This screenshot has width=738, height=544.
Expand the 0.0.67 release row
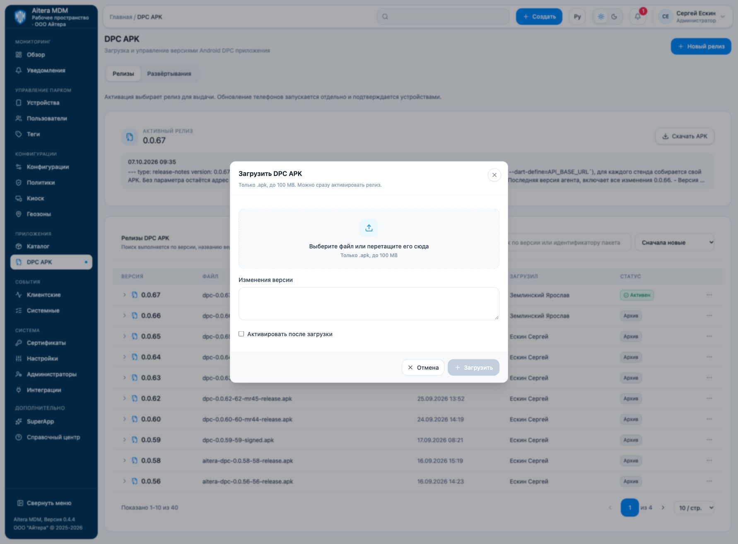point(124,295)
